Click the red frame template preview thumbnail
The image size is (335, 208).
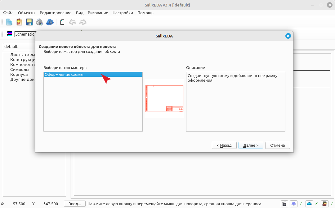[x=164, y=98]
